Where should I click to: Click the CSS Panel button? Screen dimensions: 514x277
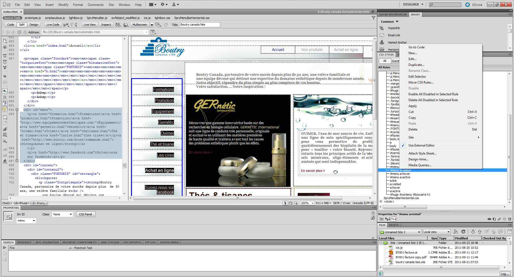tap(85, 214)
